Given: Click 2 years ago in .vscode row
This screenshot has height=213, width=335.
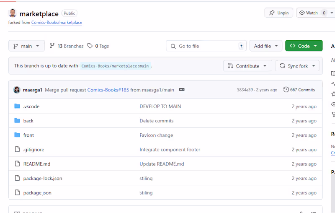Looking at the screenshot, I should tap(304, 106).
